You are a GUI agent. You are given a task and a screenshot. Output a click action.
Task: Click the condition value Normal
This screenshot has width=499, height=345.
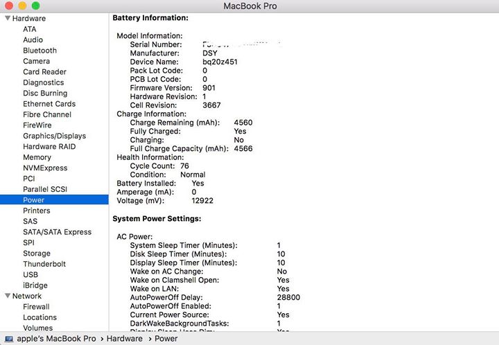(193, 175)
